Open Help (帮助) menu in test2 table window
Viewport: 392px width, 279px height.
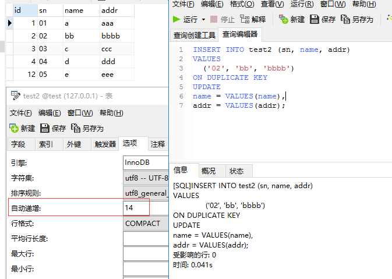click(111, 113)
